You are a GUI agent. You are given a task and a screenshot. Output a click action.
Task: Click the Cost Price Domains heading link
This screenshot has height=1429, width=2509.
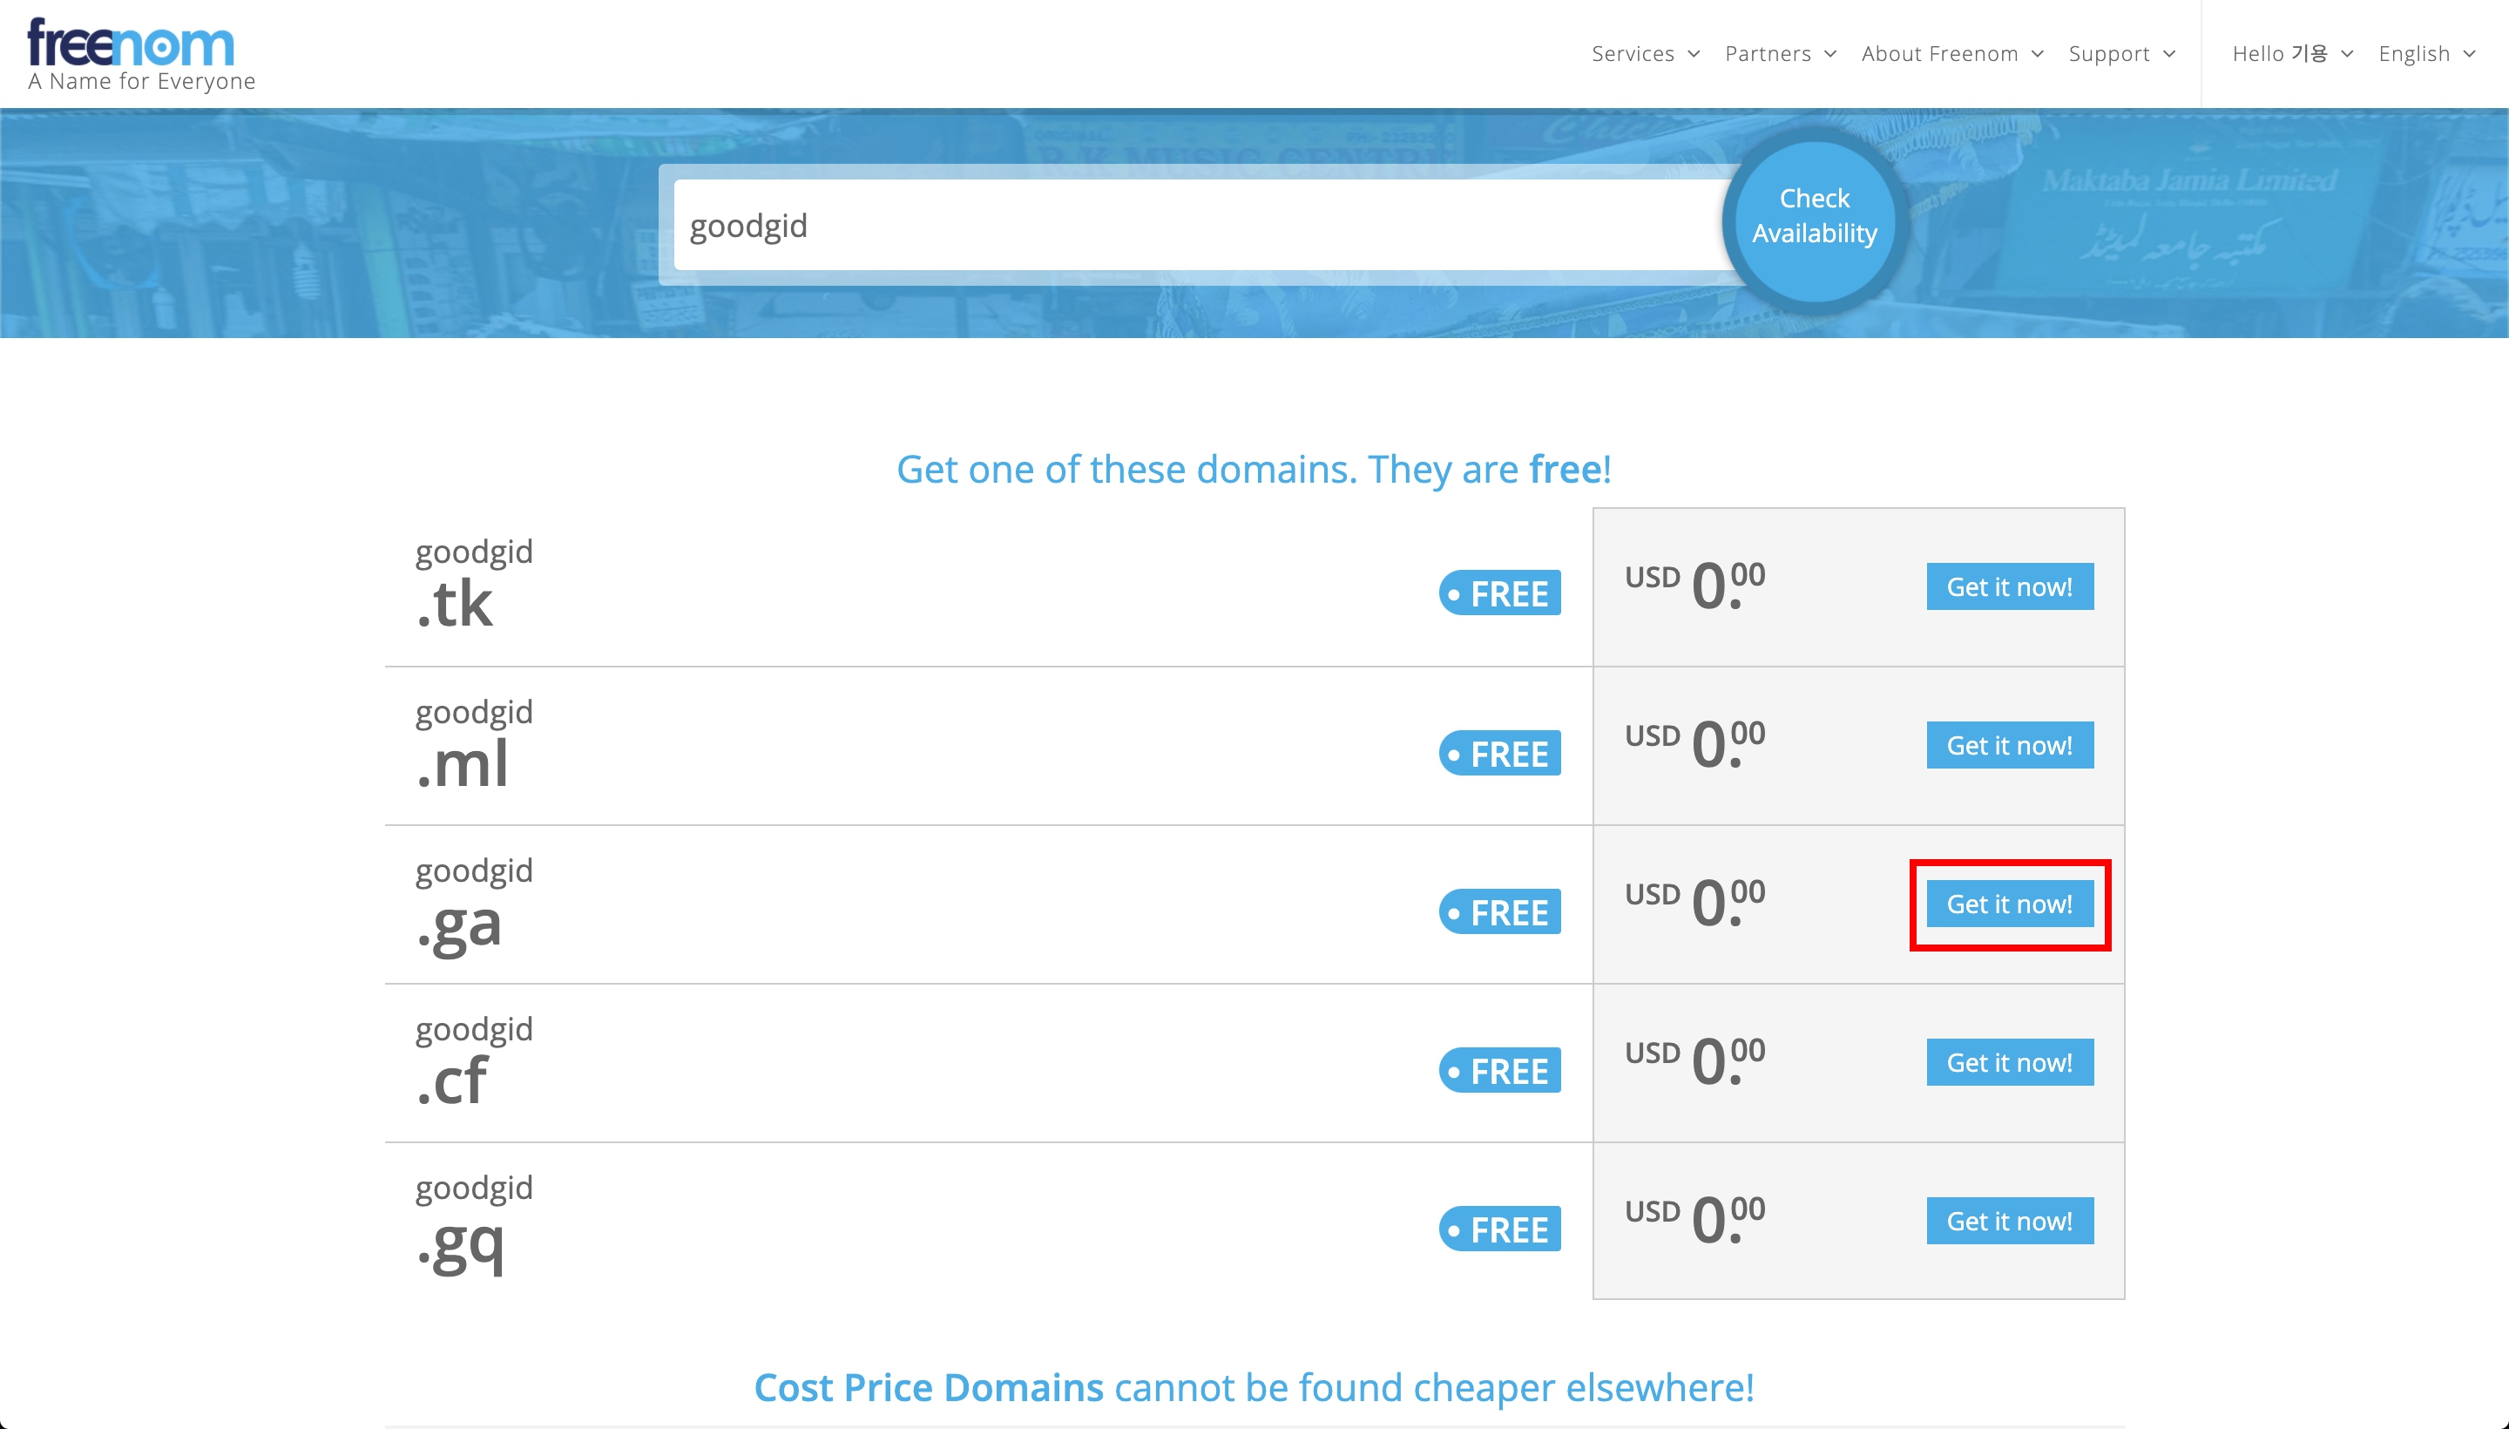[x=928, y=1388]
